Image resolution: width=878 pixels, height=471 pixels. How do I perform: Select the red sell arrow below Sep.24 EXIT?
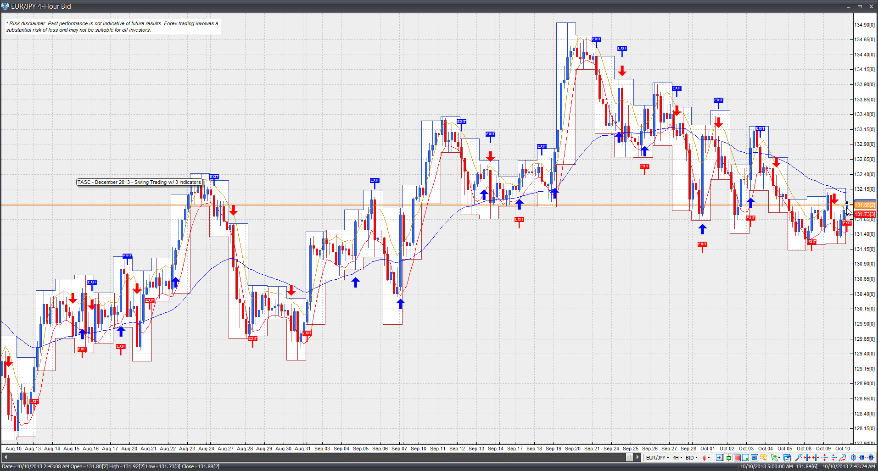pyautogui.click(x=622, y=71)
